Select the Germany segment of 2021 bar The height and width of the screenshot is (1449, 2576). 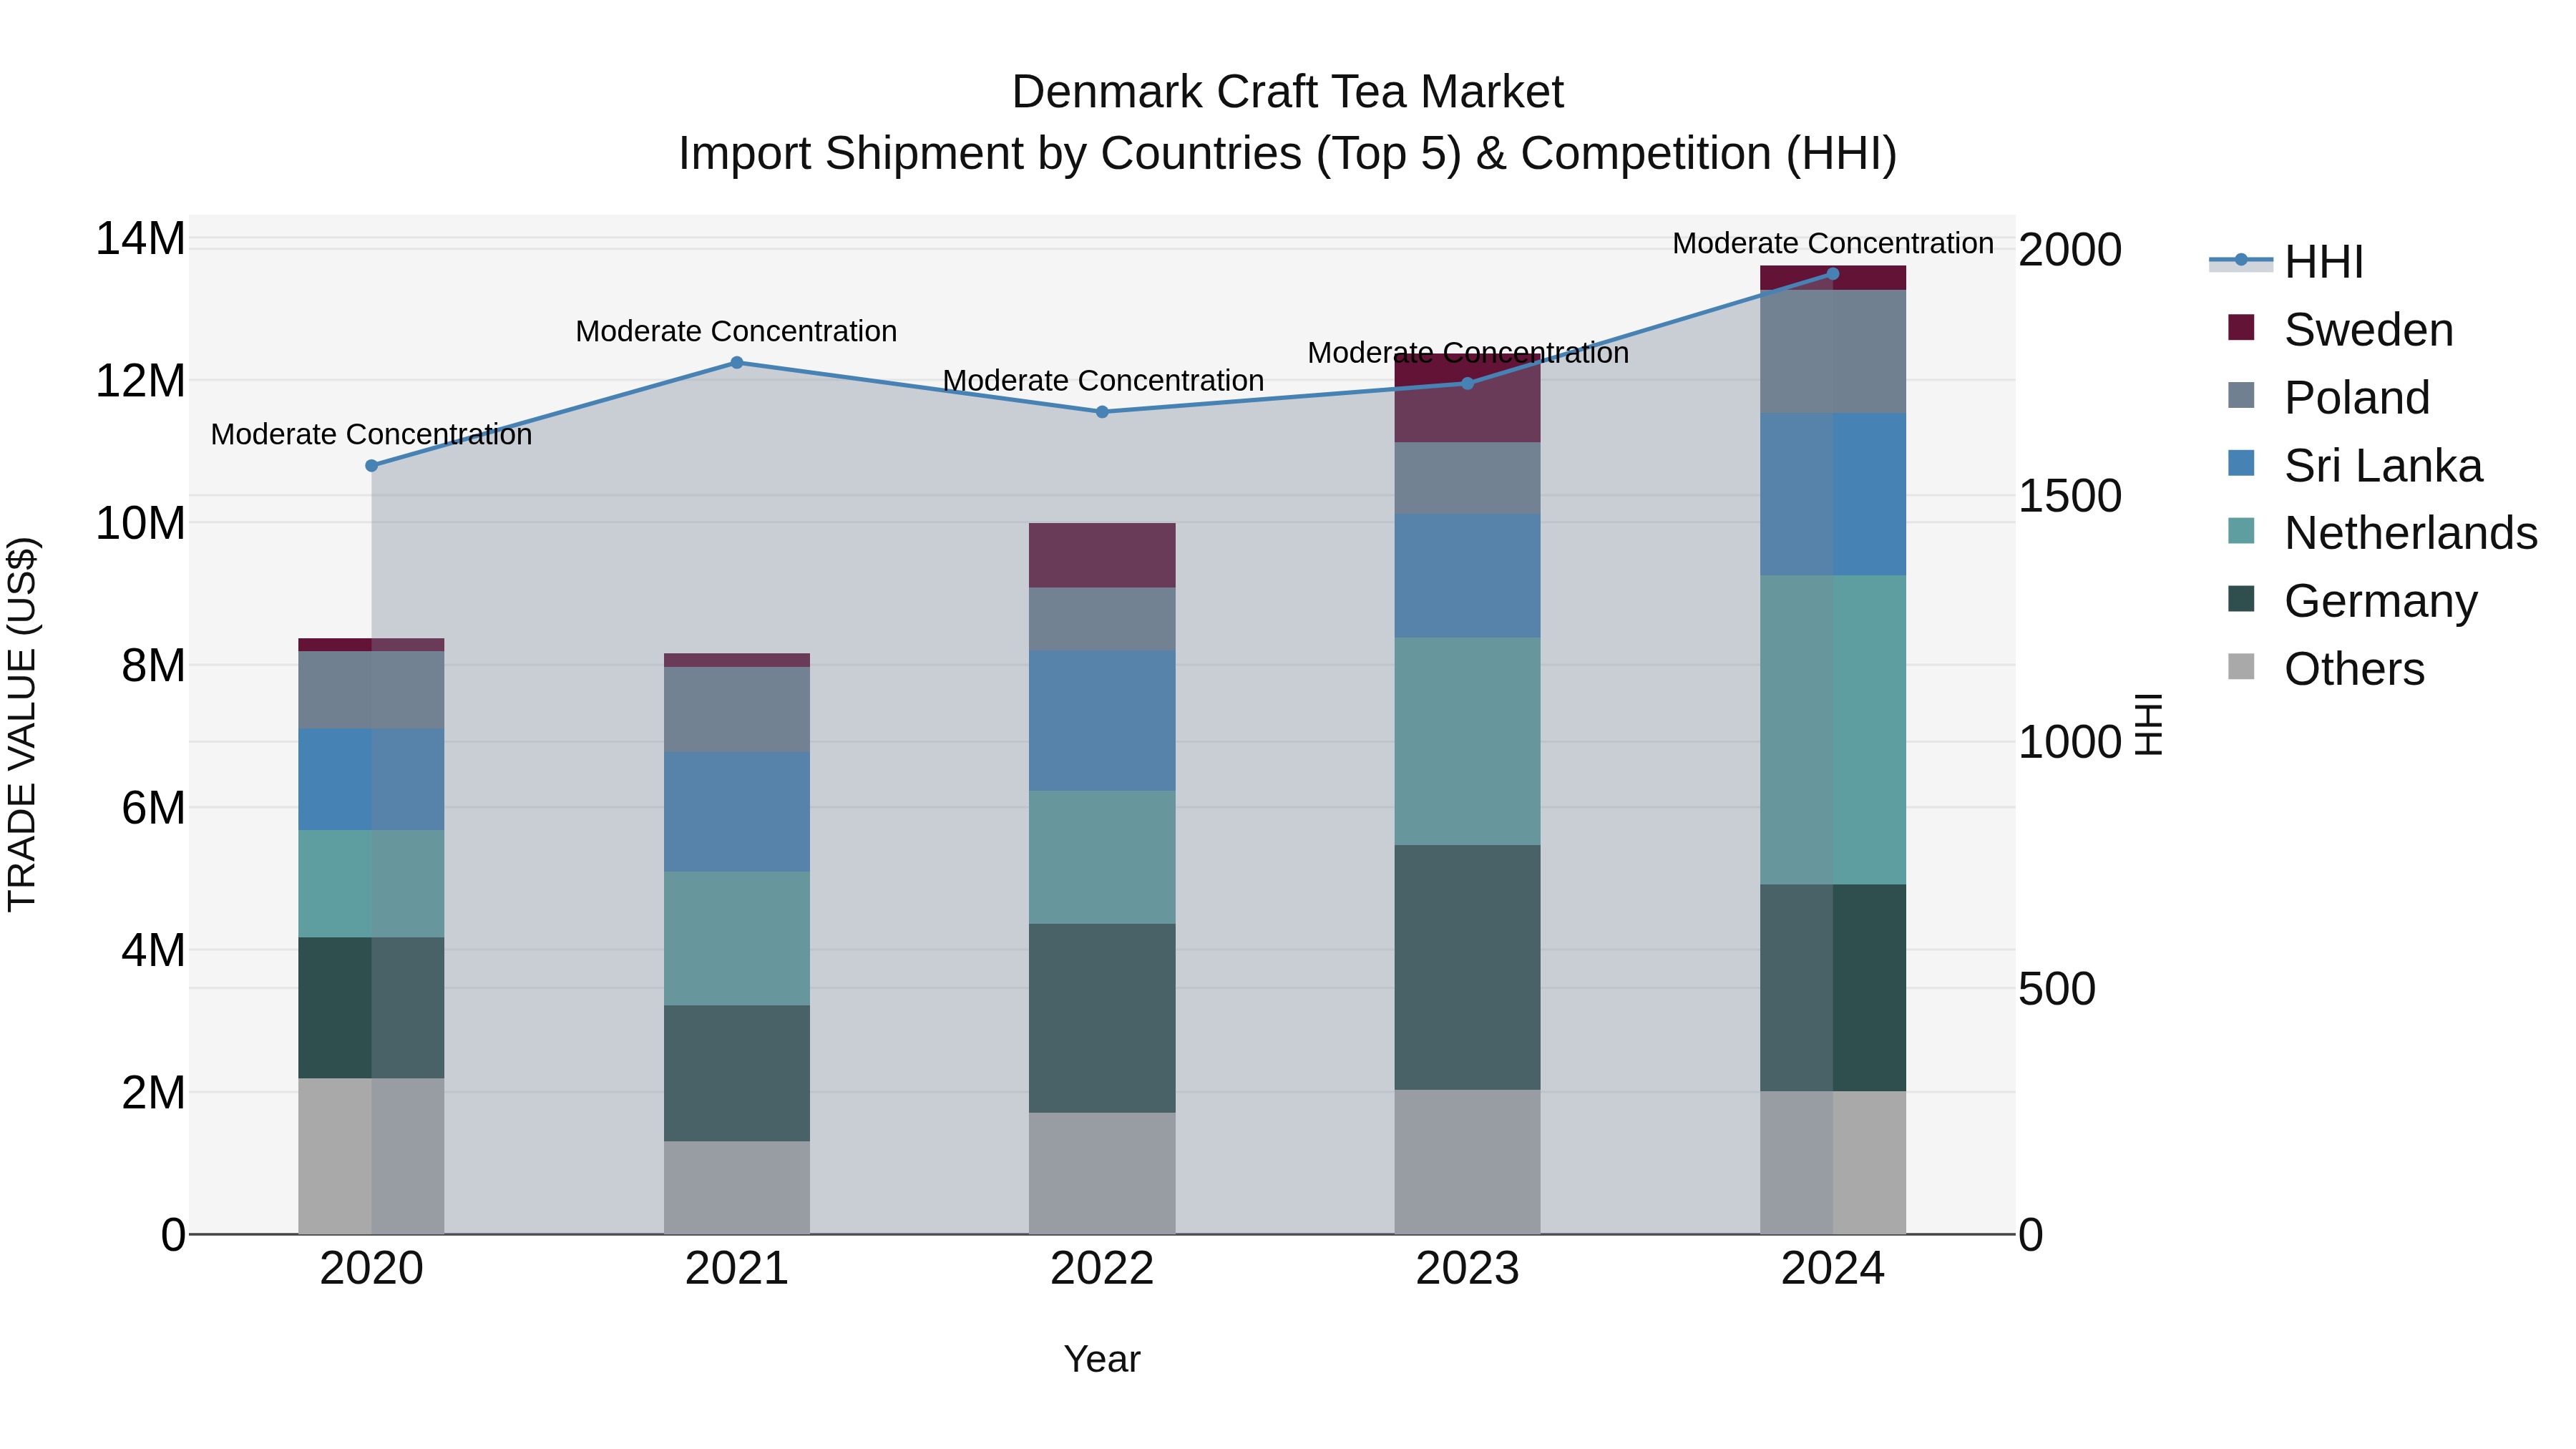point(737,1074)
